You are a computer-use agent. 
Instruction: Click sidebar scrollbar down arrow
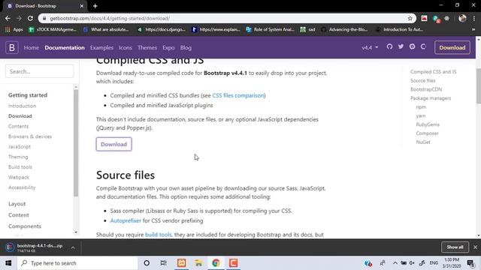point(76,232)
